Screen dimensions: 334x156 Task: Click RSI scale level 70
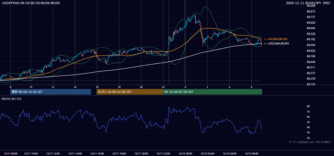pyautogui.click(x=308, y=112)
